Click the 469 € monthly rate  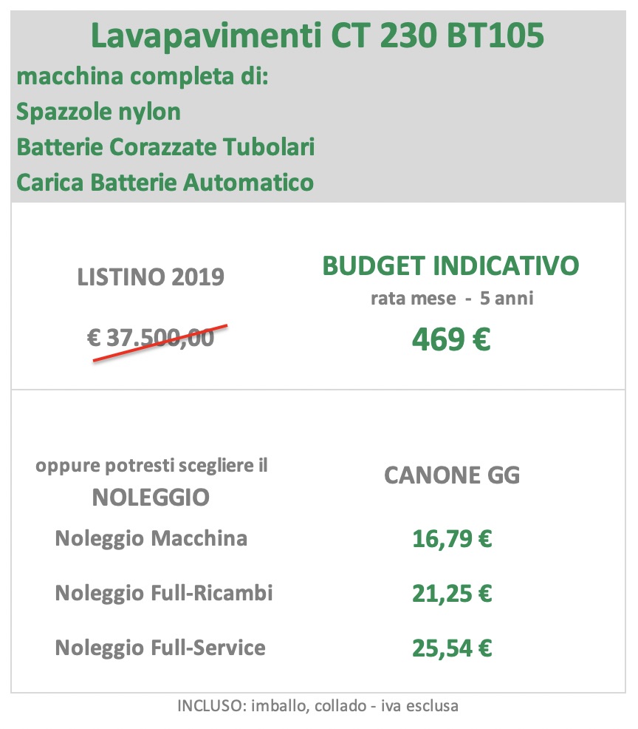(451, 339)
